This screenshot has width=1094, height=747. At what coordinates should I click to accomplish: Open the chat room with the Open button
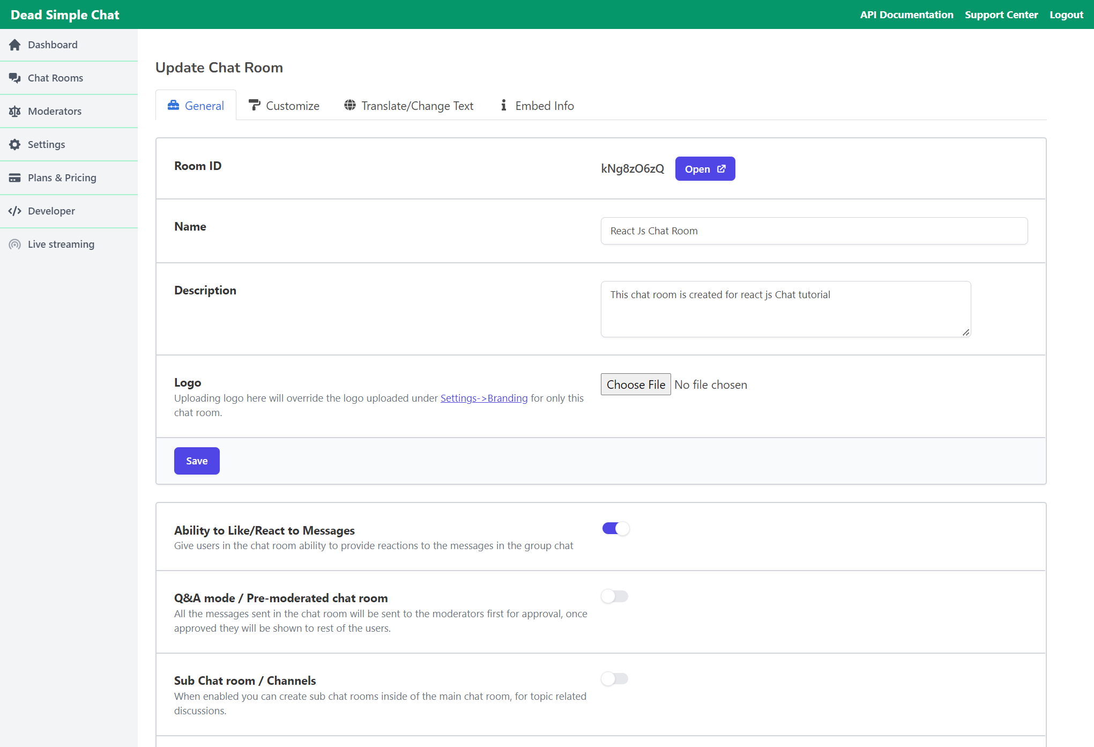click(x=705, y=168)
